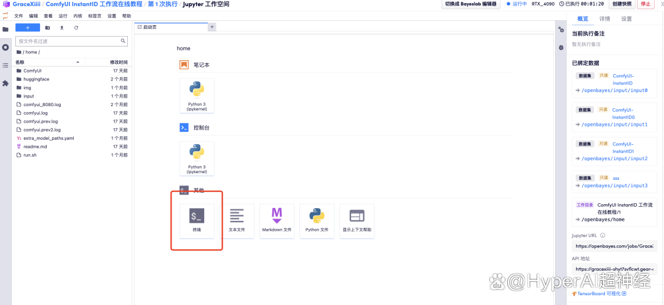Open 显示上下文帮助 launcher card
664x305 pixels.
tap(357, 221)
